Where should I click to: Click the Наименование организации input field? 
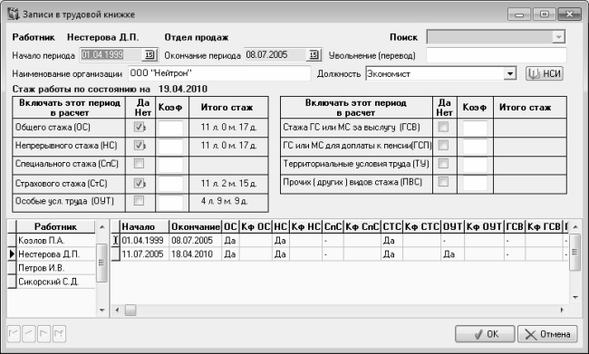(x=219, y=73)
